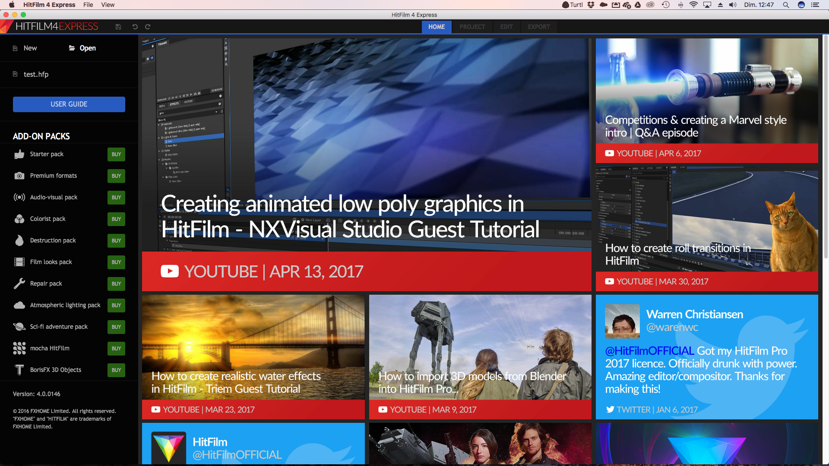The height and width of the screenshot is (466, 829).
Task: Open Marvel style intro Q&A episode card
Action: (x=707, y=101)
